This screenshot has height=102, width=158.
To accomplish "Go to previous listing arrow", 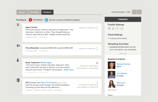I will click(x=134, y=12).
